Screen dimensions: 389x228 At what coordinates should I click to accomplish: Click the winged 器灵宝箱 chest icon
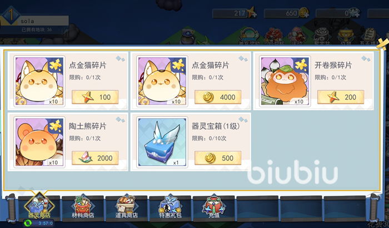[162, 142]
